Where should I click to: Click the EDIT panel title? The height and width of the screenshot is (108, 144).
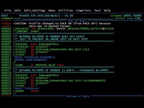(4, 16)
